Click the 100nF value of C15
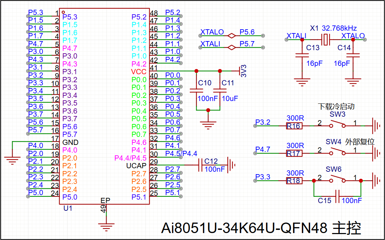 pyautogui.click(x=352, y=200)
